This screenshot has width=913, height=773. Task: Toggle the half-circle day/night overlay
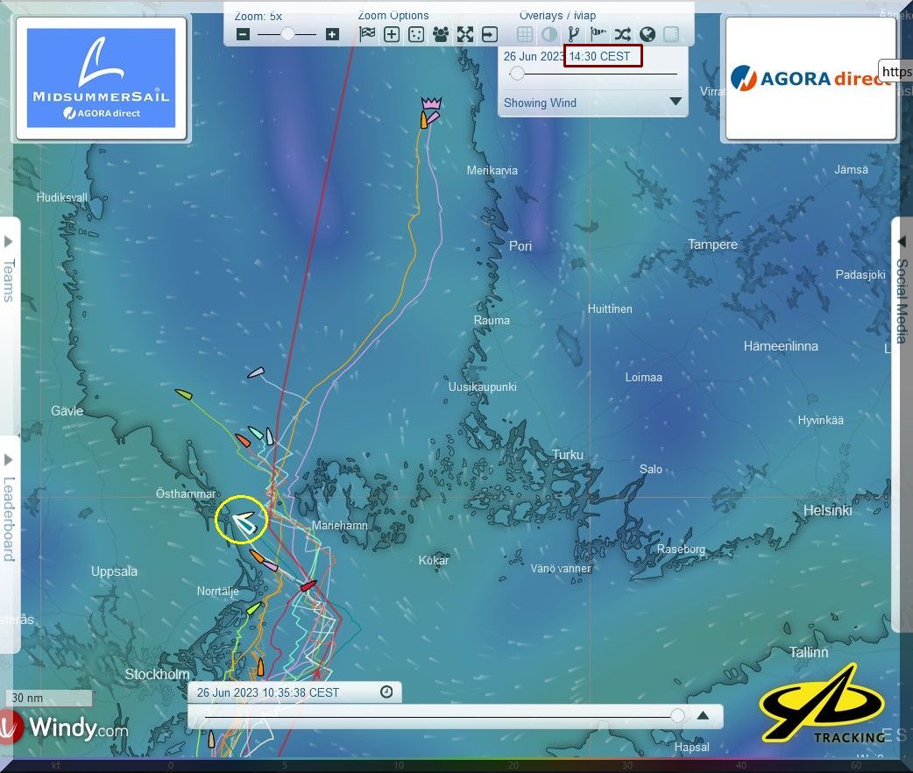[x=549, y=35]
